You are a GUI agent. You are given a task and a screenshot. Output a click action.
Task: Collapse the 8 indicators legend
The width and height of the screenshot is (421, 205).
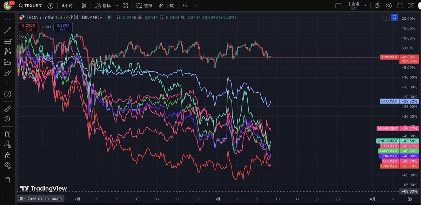point(24,37)
